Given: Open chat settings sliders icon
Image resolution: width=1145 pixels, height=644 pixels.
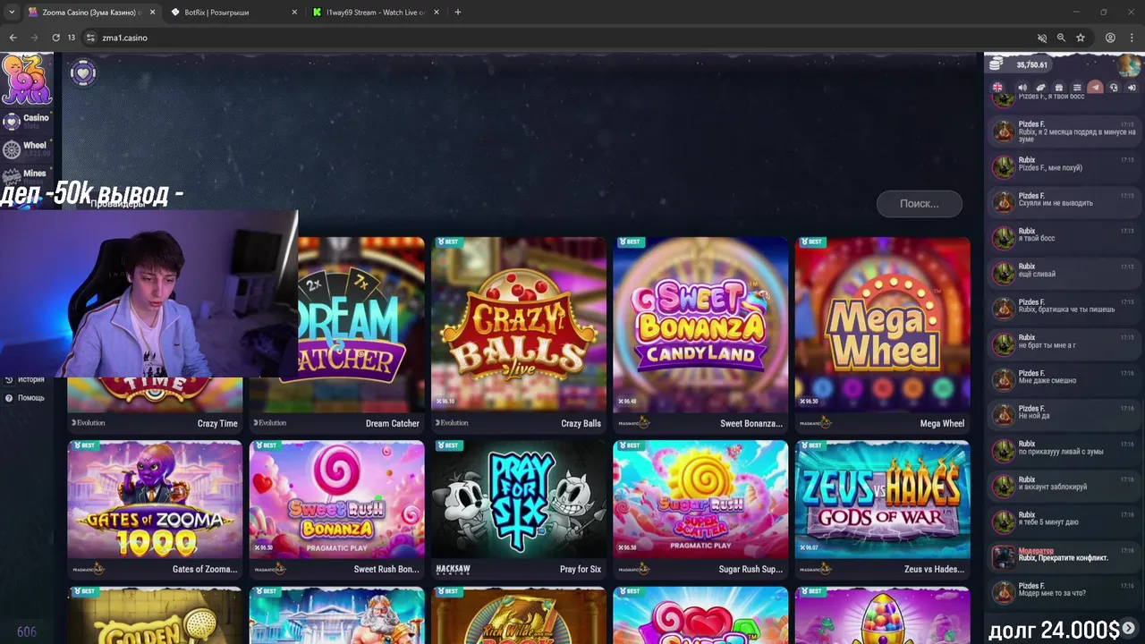Looking at the screenshot, I should tap(1077, 88).
